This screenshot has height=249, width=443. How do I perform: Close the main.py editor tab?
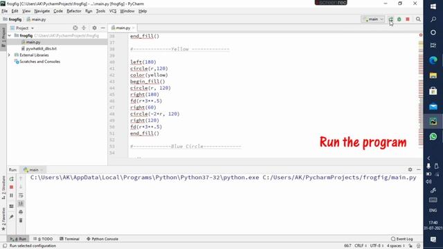coord(134,28)
